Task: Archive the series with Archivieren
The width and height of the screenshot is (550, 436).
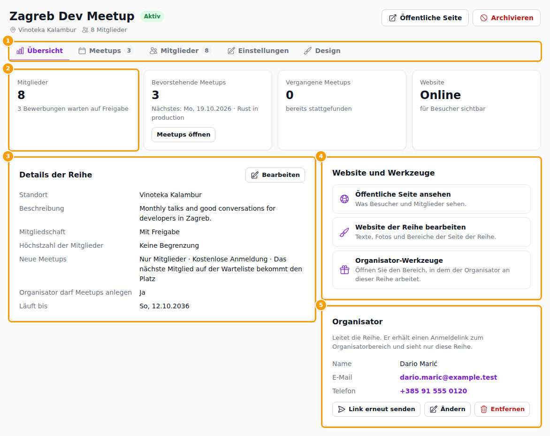Action: coord(506,18)
